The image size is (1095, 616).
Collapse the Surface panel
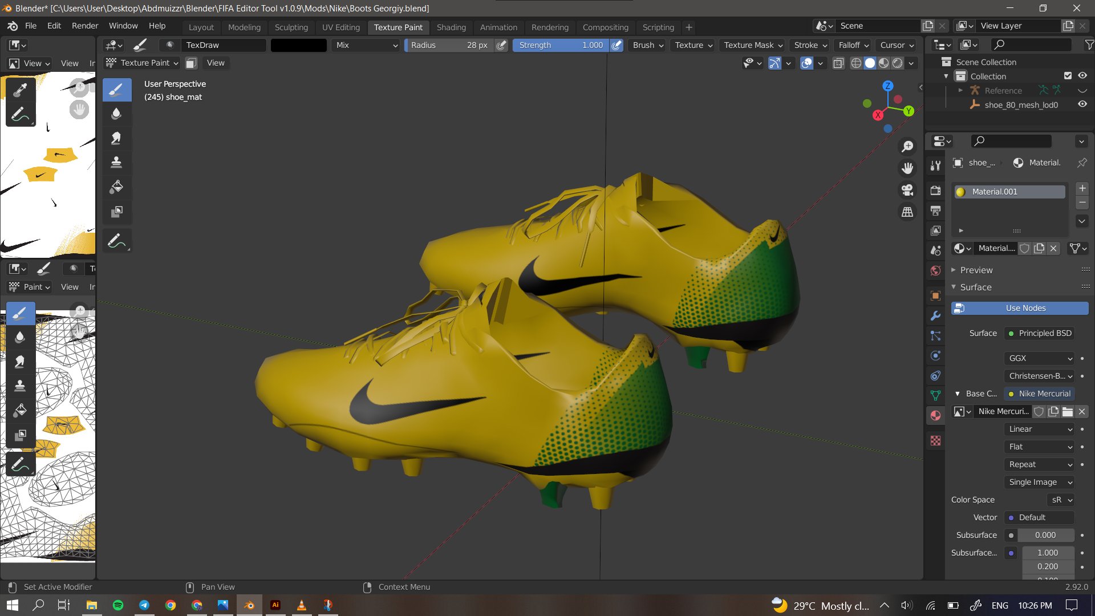click(976, 287)
